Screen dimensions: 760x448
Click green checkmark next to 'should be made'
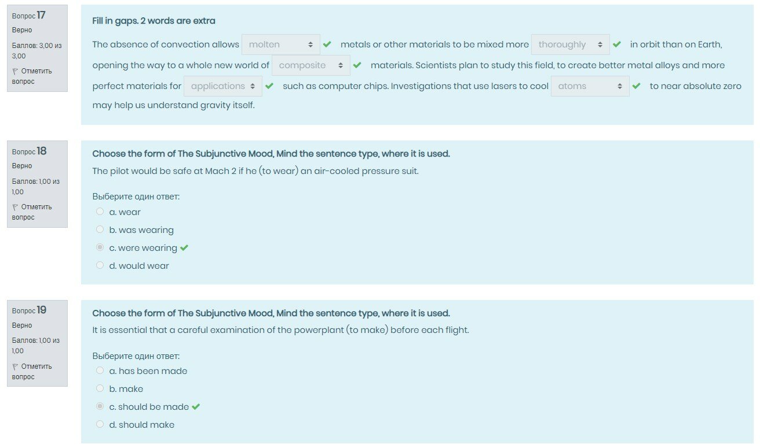coord(196,407)
